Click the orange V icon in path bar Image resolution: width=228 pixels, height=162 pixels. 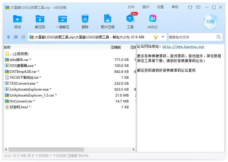coord(156,37)
